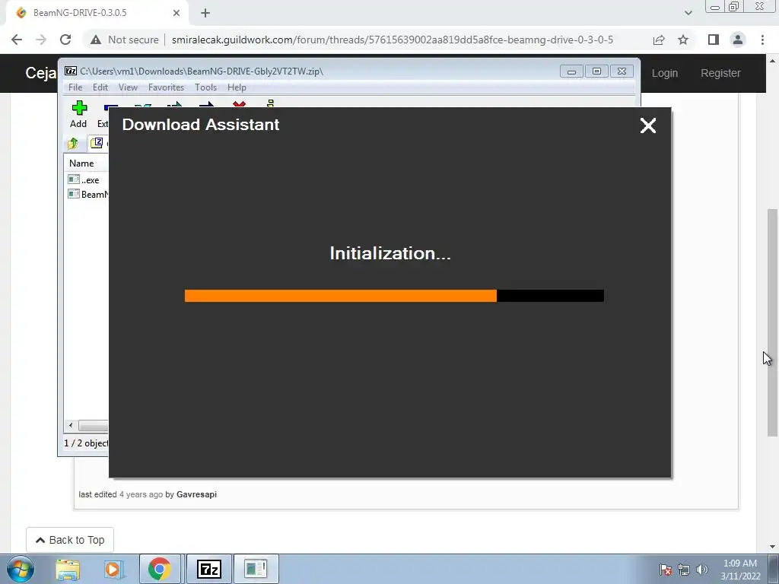Open the Windows Start menu
The width and height of the screenshot is (779, 584).
[21, 569]
